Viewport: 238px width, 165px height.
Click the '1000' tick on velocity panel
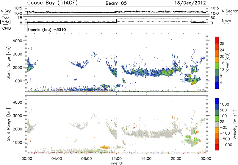17,142
